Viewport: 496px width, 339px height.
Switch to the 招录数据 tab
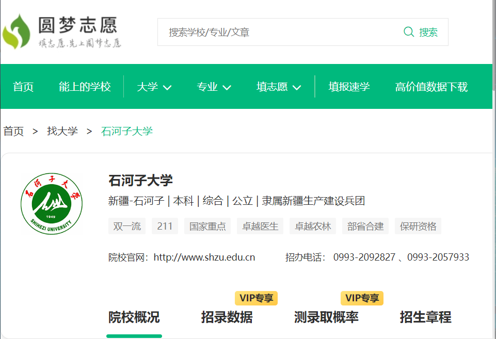pyautogui.click(x=227, y=317)
